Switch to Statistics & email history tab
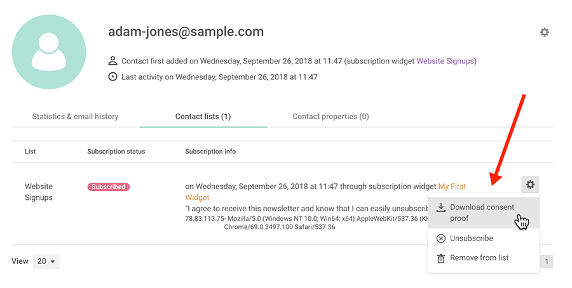The width and height of the screenshot is (572, 288). point(76,117)
